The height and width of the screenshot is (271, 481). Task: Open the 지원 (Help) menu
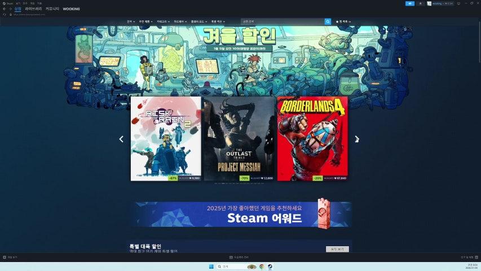[x=39, y=3]
